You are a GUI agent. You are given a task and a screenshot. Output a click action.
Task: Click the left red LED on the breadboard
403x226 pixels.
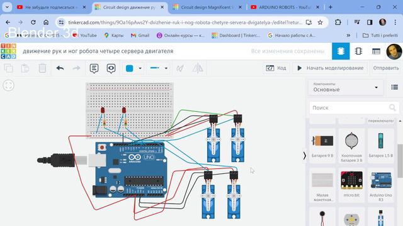click(103, 110)
